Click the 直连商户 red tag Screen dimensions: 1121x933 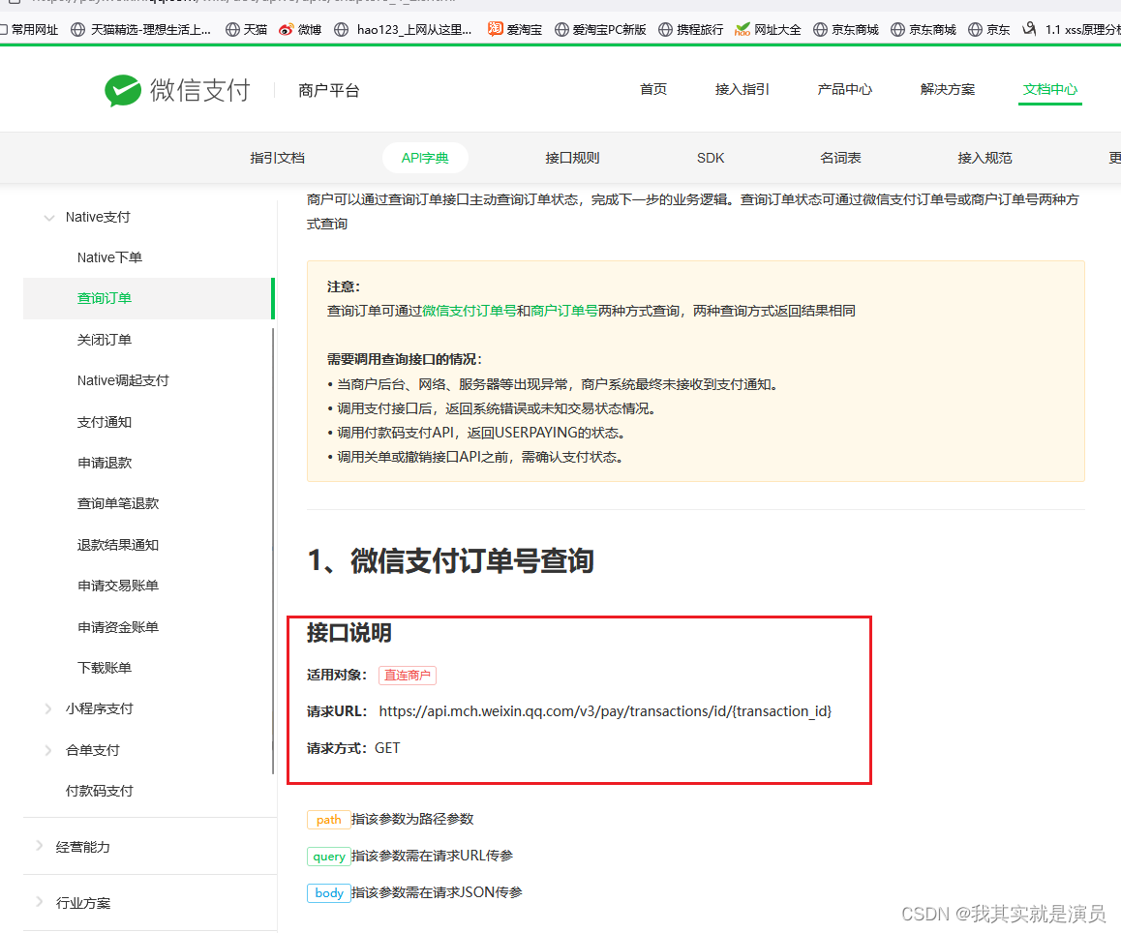coord(408,675)
